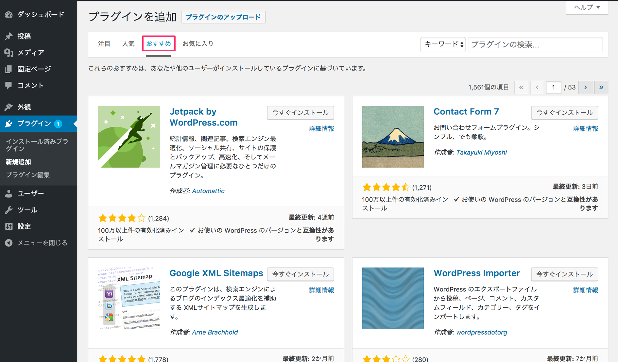The image size is (618, 362).
Task: Open Contact Form 7 title link
Action: (466, 112)
